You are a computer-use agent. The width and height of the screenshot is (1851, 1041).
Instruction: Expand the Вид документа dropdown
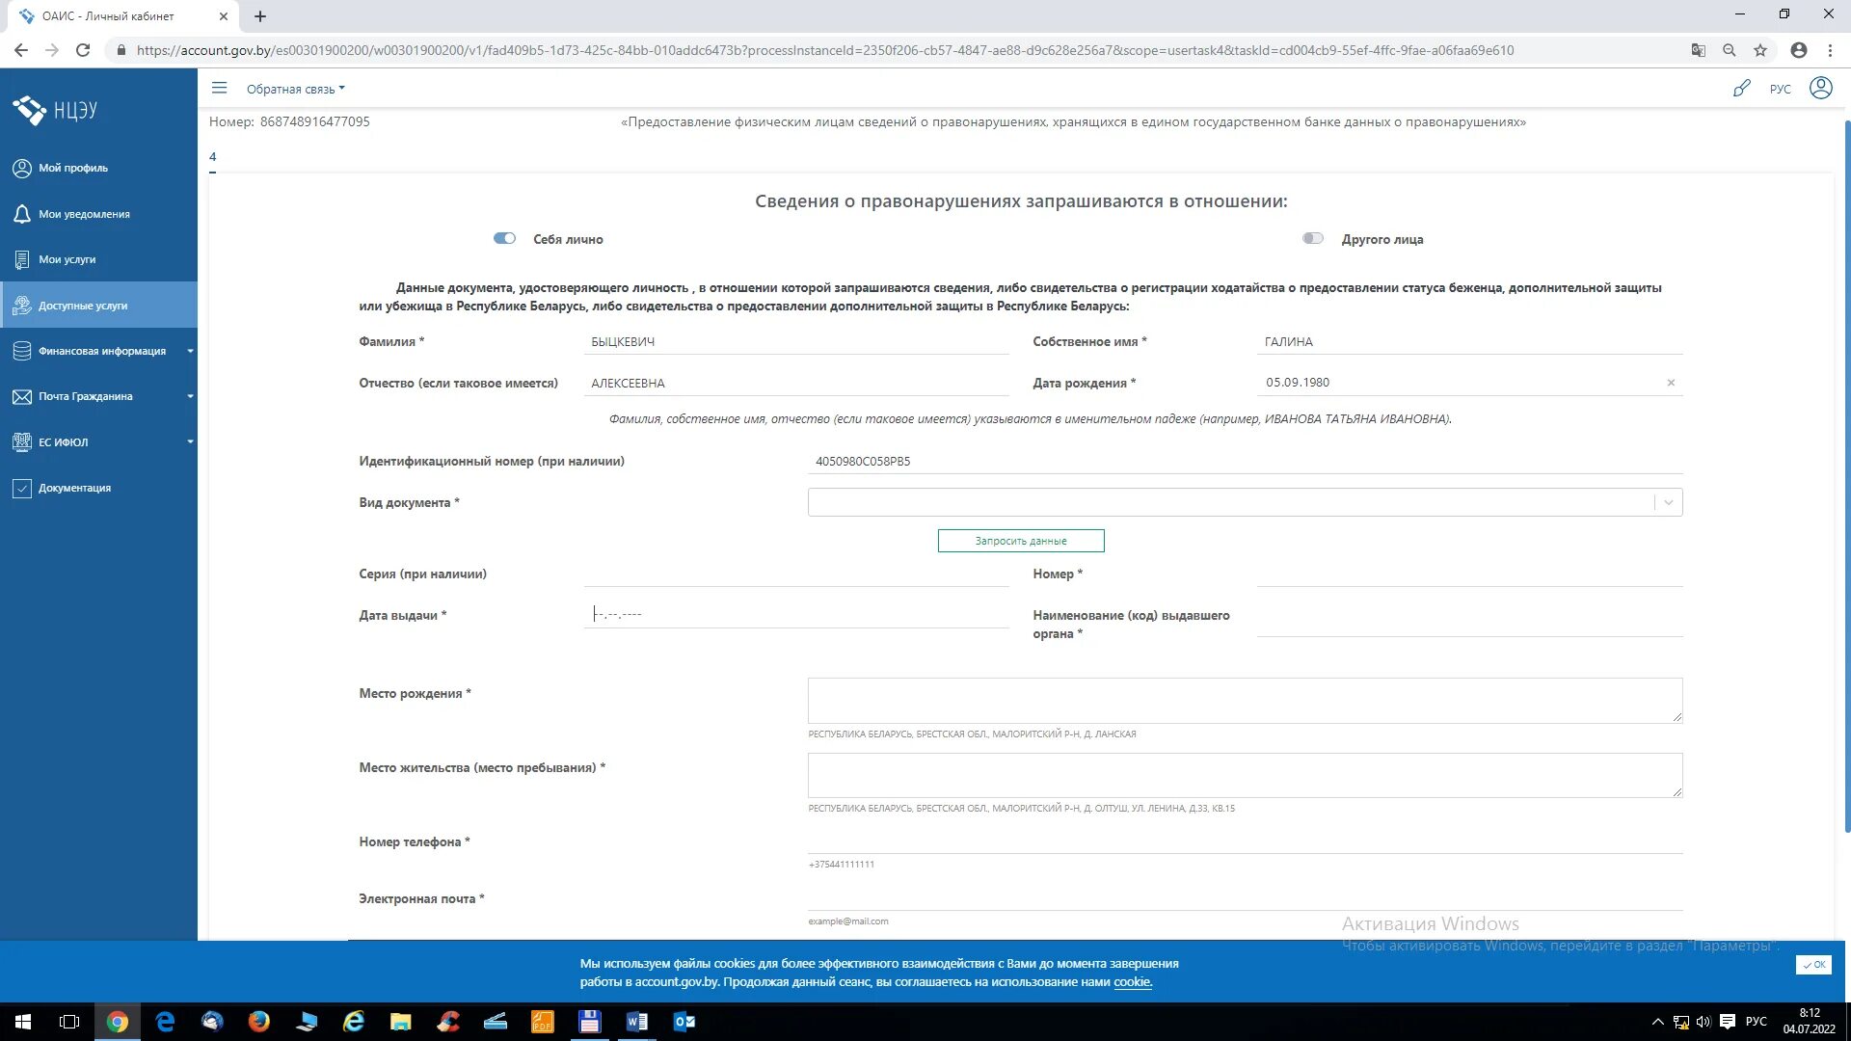[x=1668, y=502]
